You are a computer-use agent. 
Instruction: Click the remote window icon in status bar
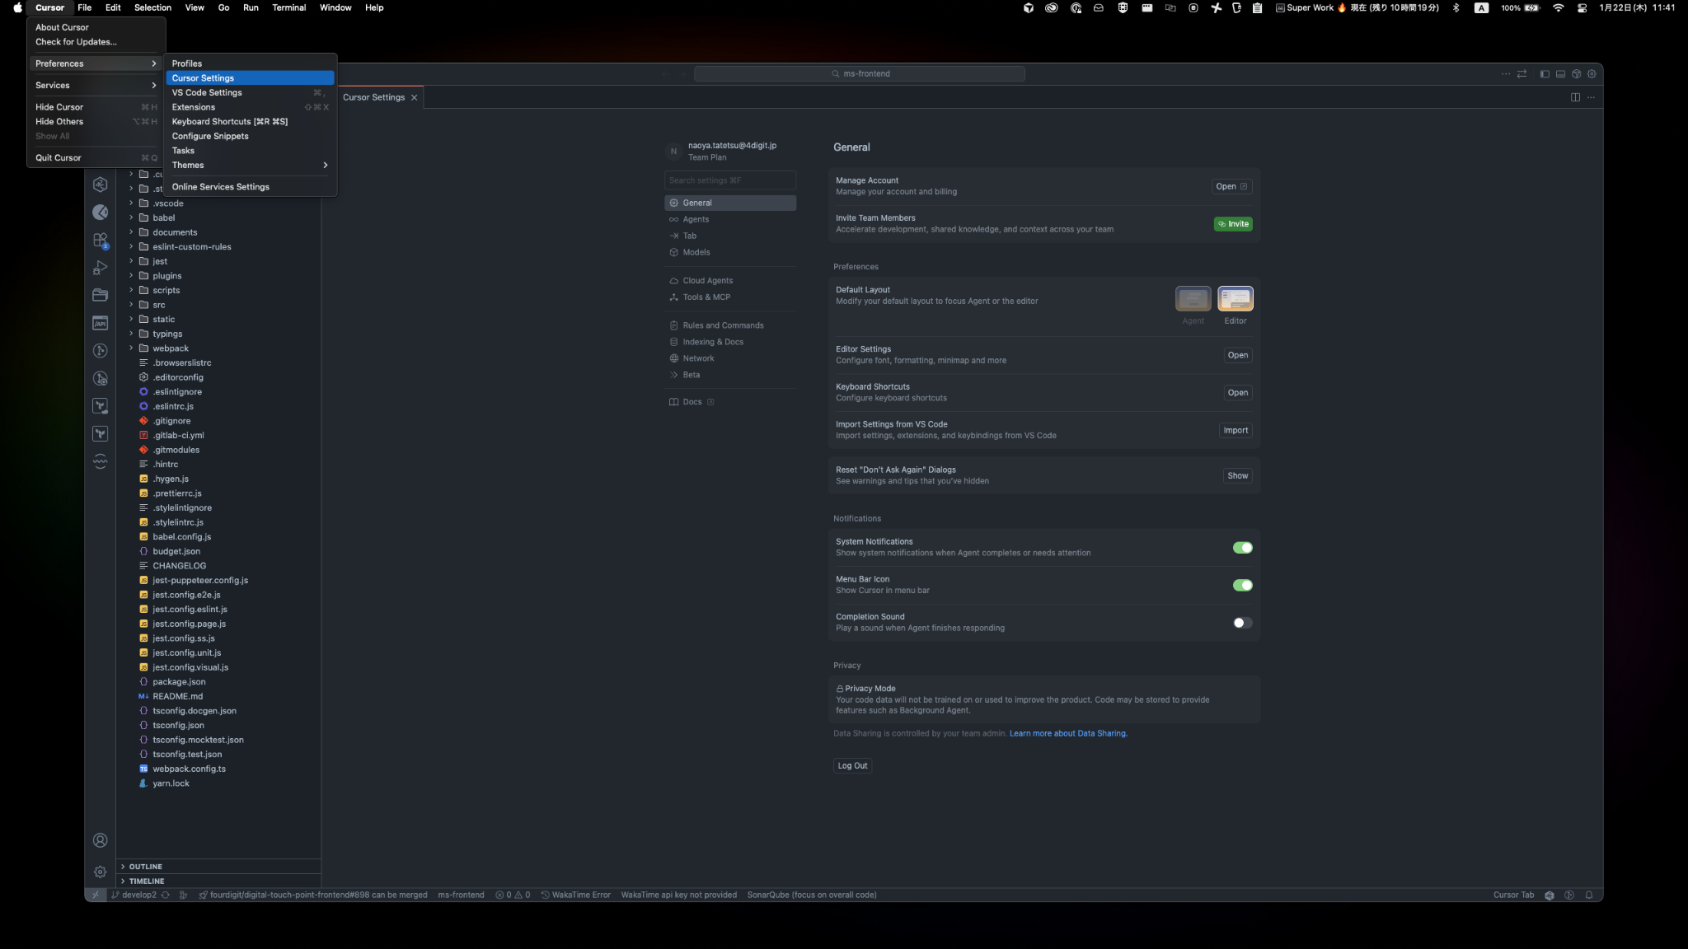(x=96, y=895)
